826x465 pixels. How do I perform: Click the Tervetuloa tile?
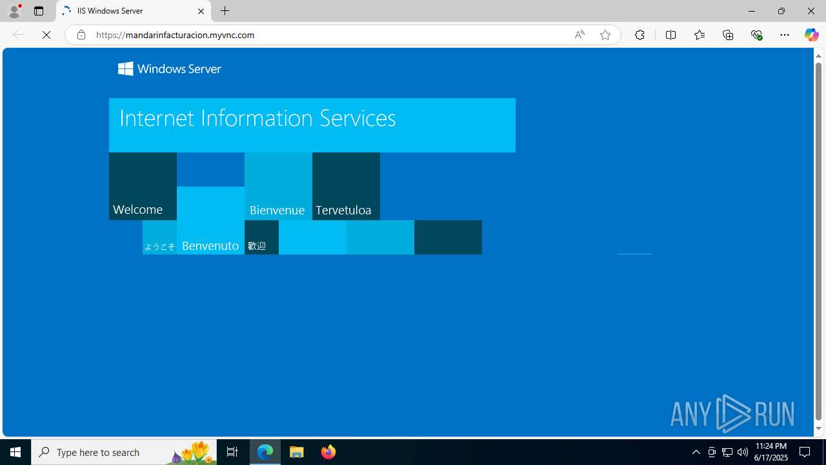tap(346, 186)
